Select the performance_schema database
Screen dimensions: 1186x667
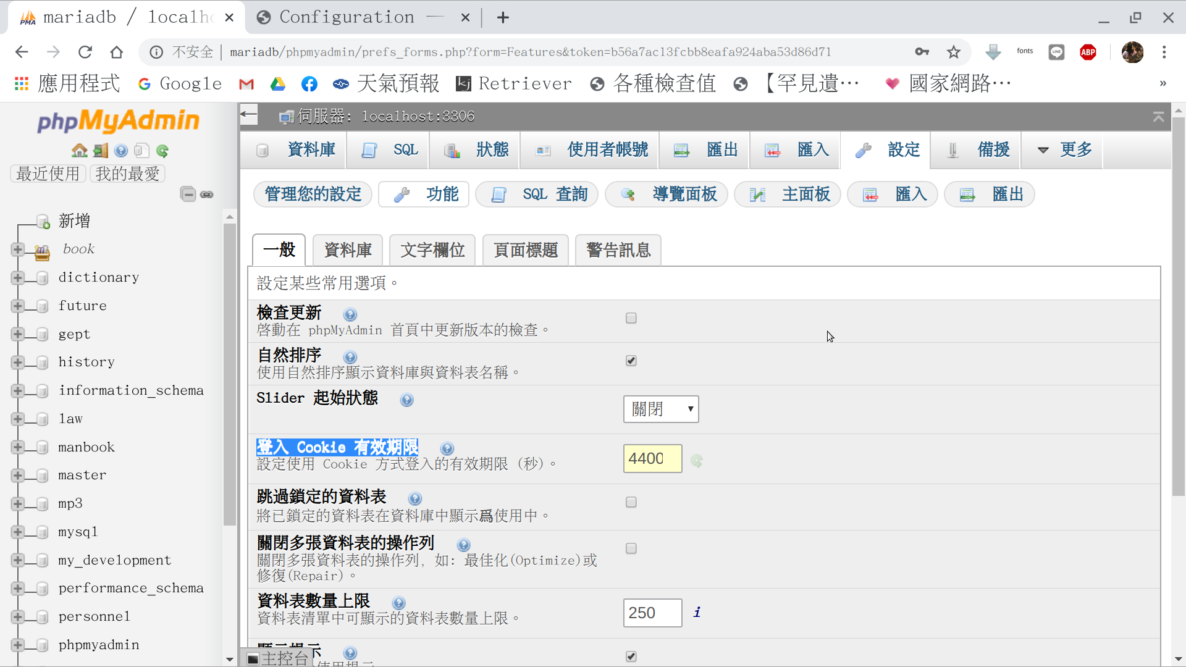click(x=131, y=588)
